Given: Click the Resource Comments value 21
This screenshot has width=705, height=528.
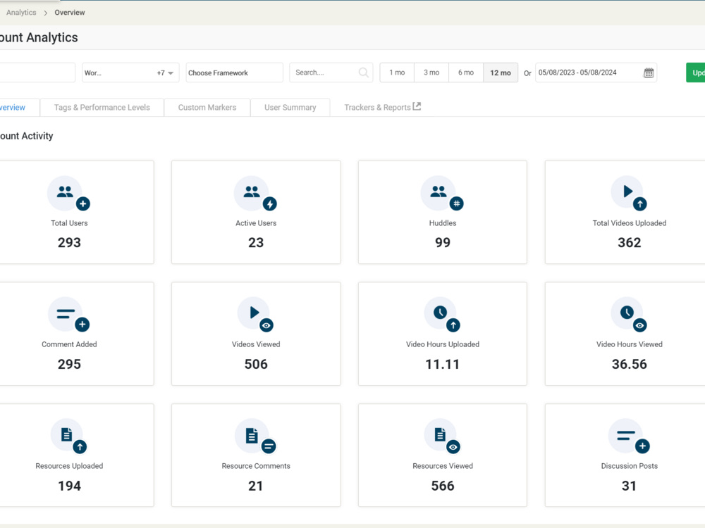Looking at the screenshot, I should point(256,486).
